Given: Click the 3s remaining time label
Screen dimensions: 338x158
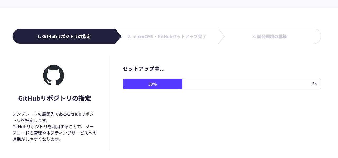Looking at the screenshot, I should [314, 84].
